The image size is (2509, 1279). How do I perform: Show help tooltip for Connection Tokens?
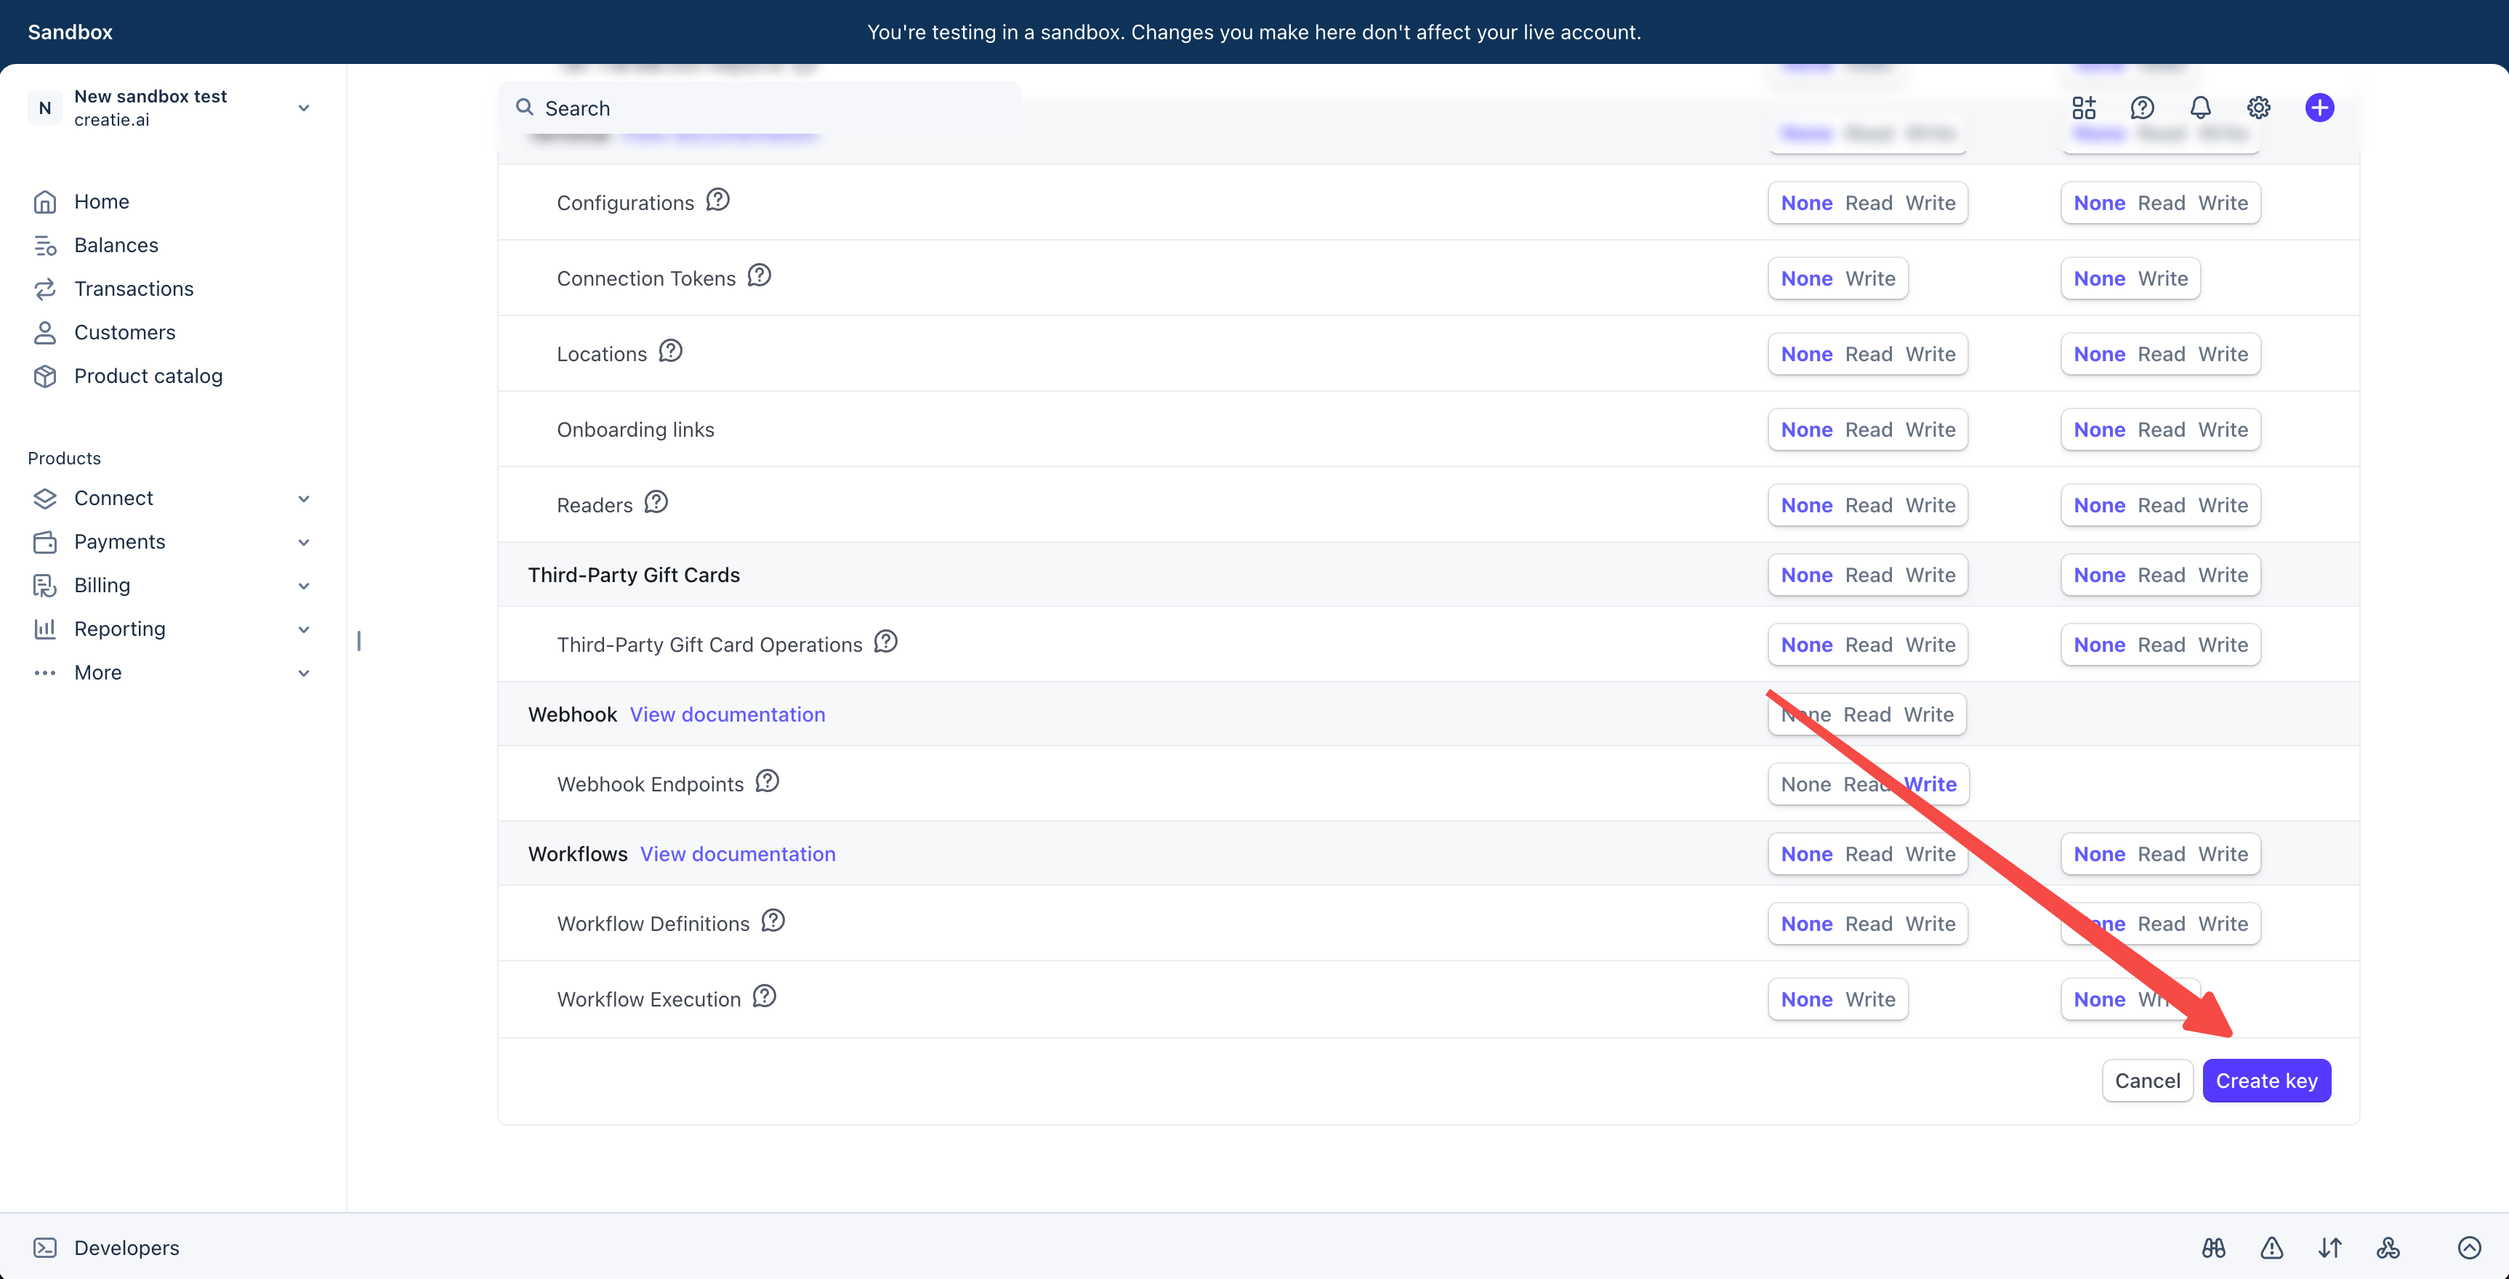[759, 275]
